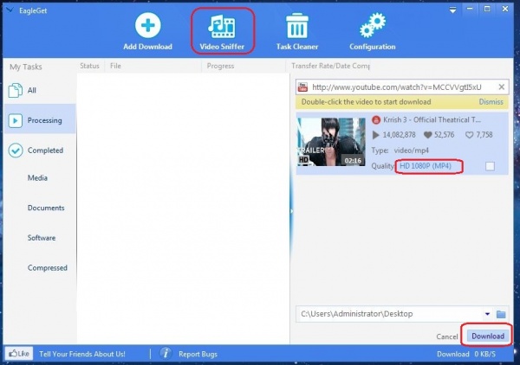Screen dimensions: 520x365
Task: Click the Transfer Rate/Date column header
Action: pyautogui.click(x=331, y=66)
